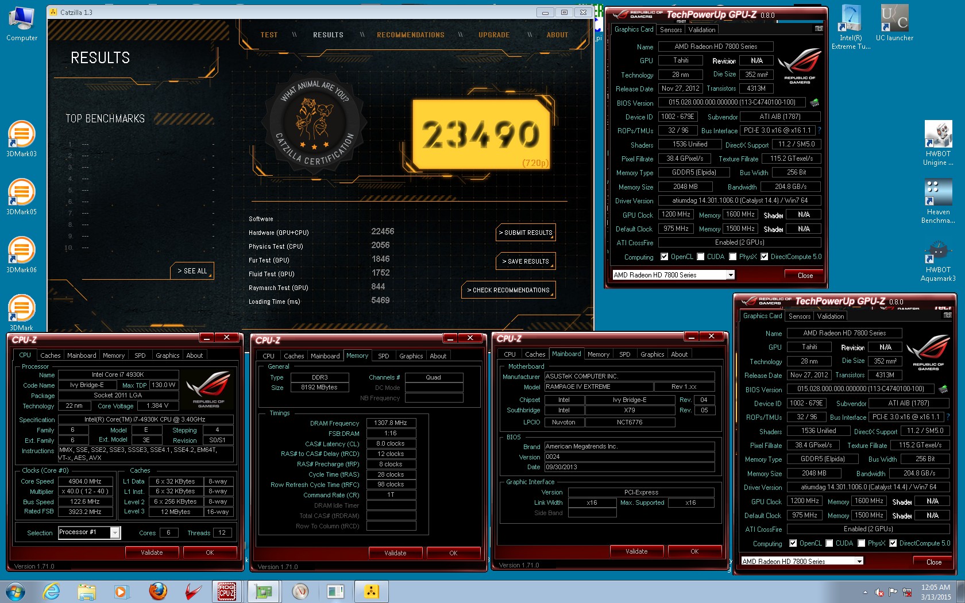
Task: Switch to Sensors tab in upper GPU-Z window
Action: click(x=671, y=30)
